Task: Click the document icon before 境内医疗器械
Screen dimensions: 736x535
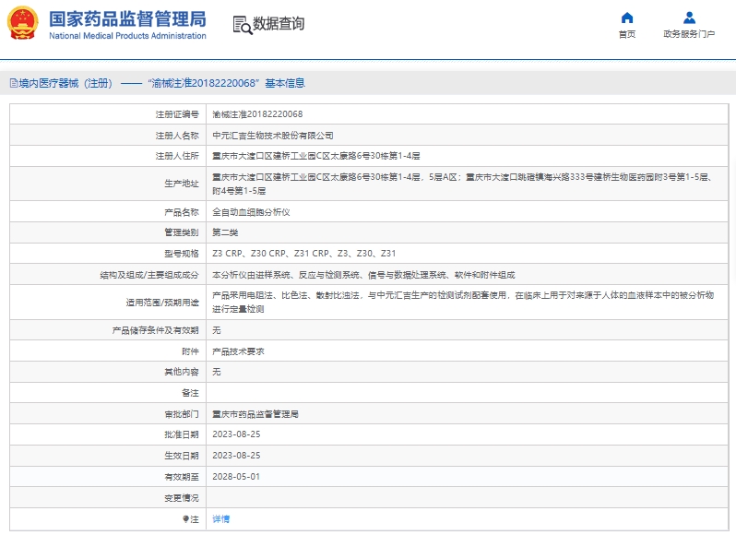Action: tap(12, 84)
